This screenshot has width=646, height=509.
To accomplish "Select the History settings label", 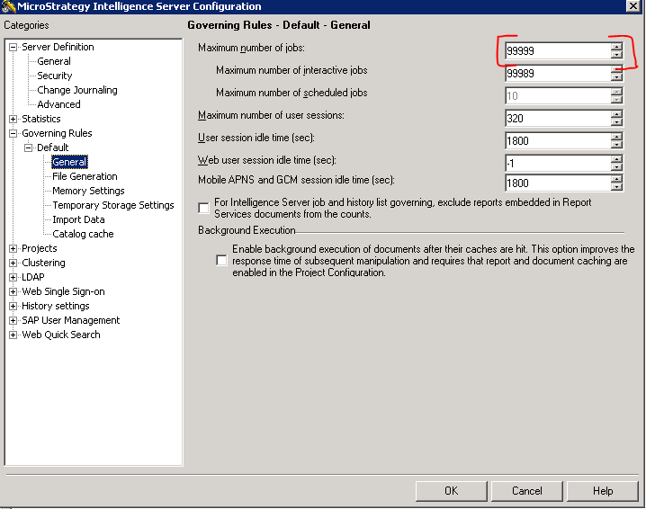I will tap(56, 307).
